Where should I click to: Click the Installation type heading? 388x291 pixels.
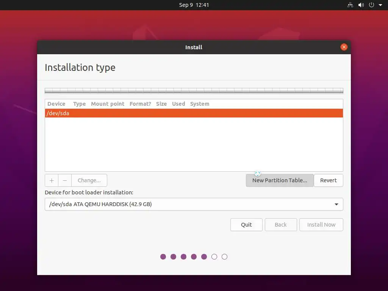pos(80,67)
